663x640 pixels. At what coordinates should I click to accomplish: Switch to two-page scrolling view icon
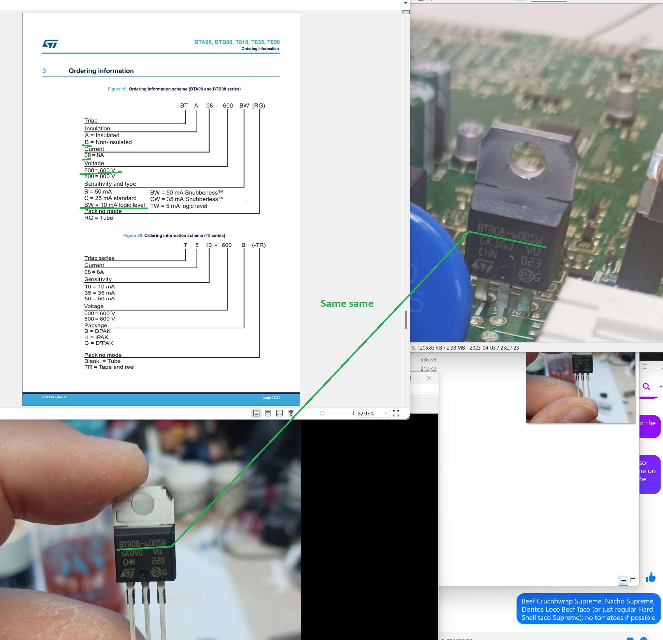[291, 413]
